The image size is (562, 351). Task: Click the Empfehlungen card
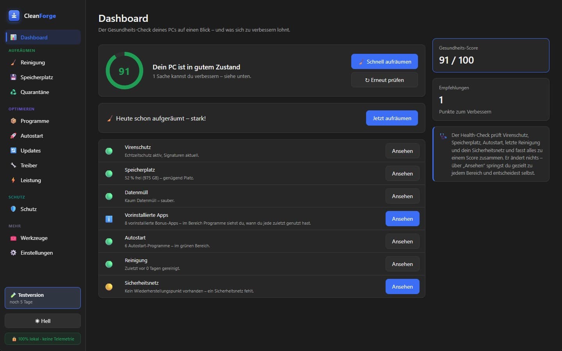point(491,99)
